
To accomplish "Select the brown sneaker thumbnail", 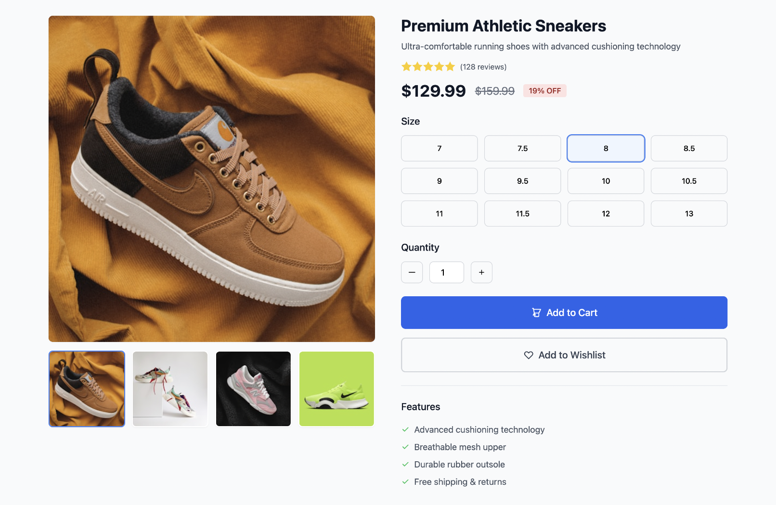I will click(87, 389).
